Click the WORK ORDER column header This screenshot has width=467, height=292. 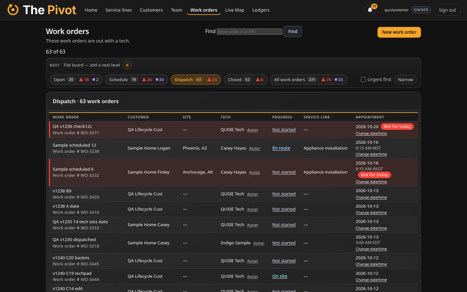click(66, 117)
